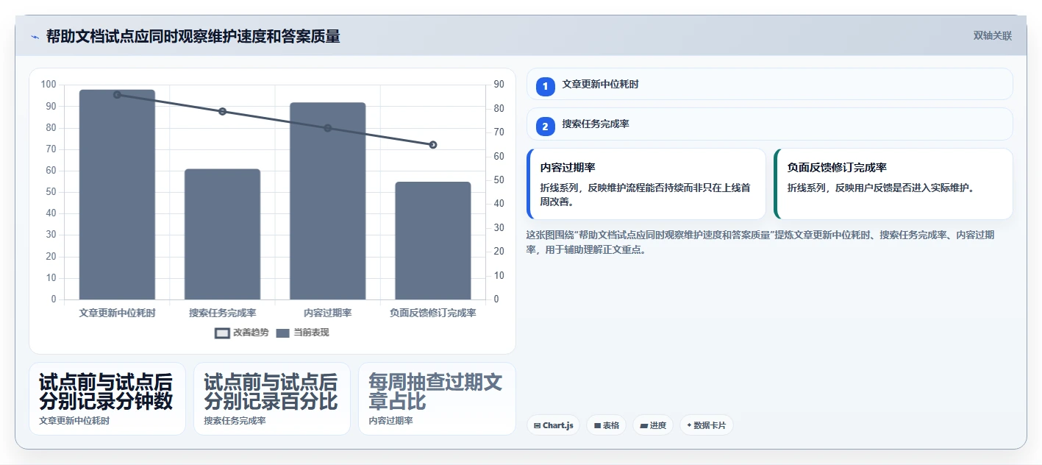Click the 试点前与试点后分别记录百分比 stat card
Screen dimensions: 1042x465
(x=272, y=399)
